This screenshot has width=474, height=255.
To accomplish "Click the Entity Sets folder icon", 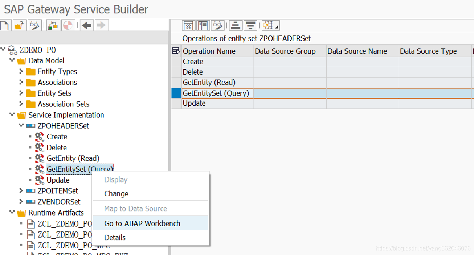I will coord(31,93).
